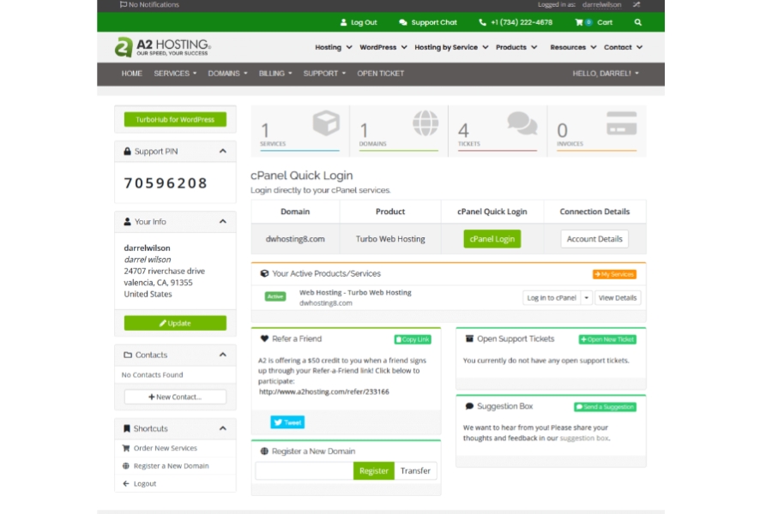Collapse the Shortcuts panel chevron

click(x=222, y=428)
